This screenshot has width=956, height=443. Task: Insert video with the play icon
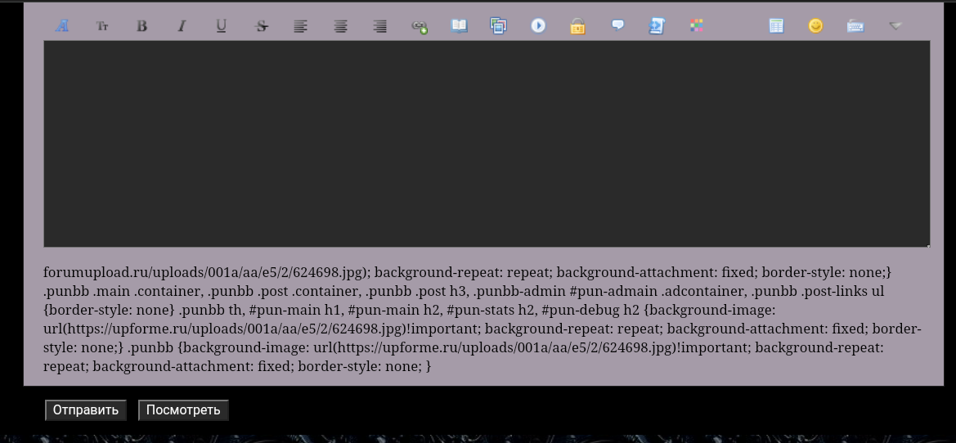tap(538, 25)
